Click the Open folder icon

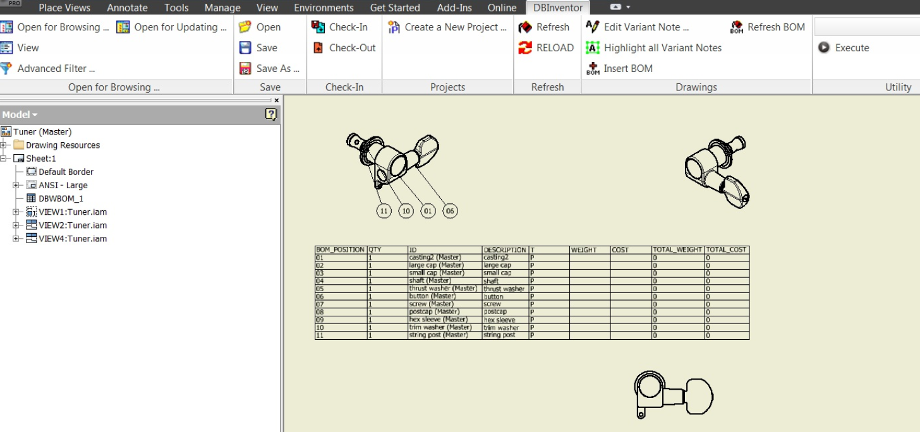(x=245, y=27)
